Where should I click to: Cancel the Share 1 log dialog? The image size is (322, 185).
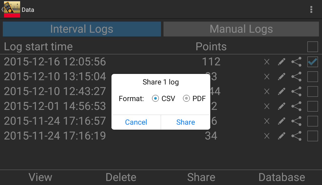[136, 122]
